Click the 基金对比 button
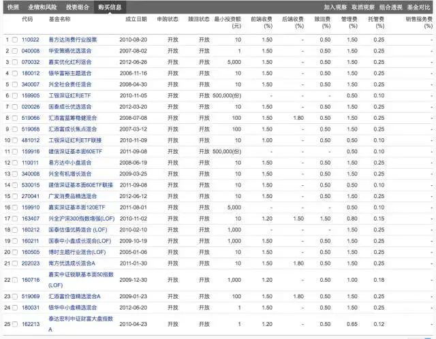Viewport: 436px width, 339px height. click(x=418, y=7)
